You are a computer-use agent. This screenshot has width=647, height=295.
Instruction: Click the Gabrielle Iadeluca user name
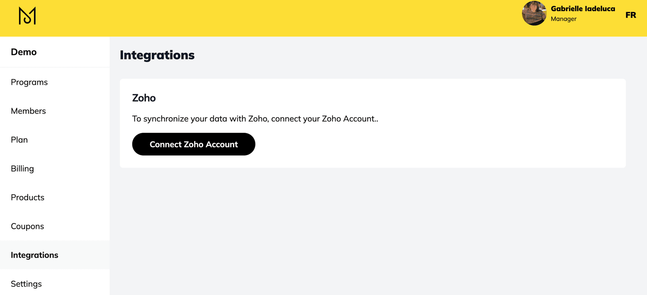[x=583, y=9]
